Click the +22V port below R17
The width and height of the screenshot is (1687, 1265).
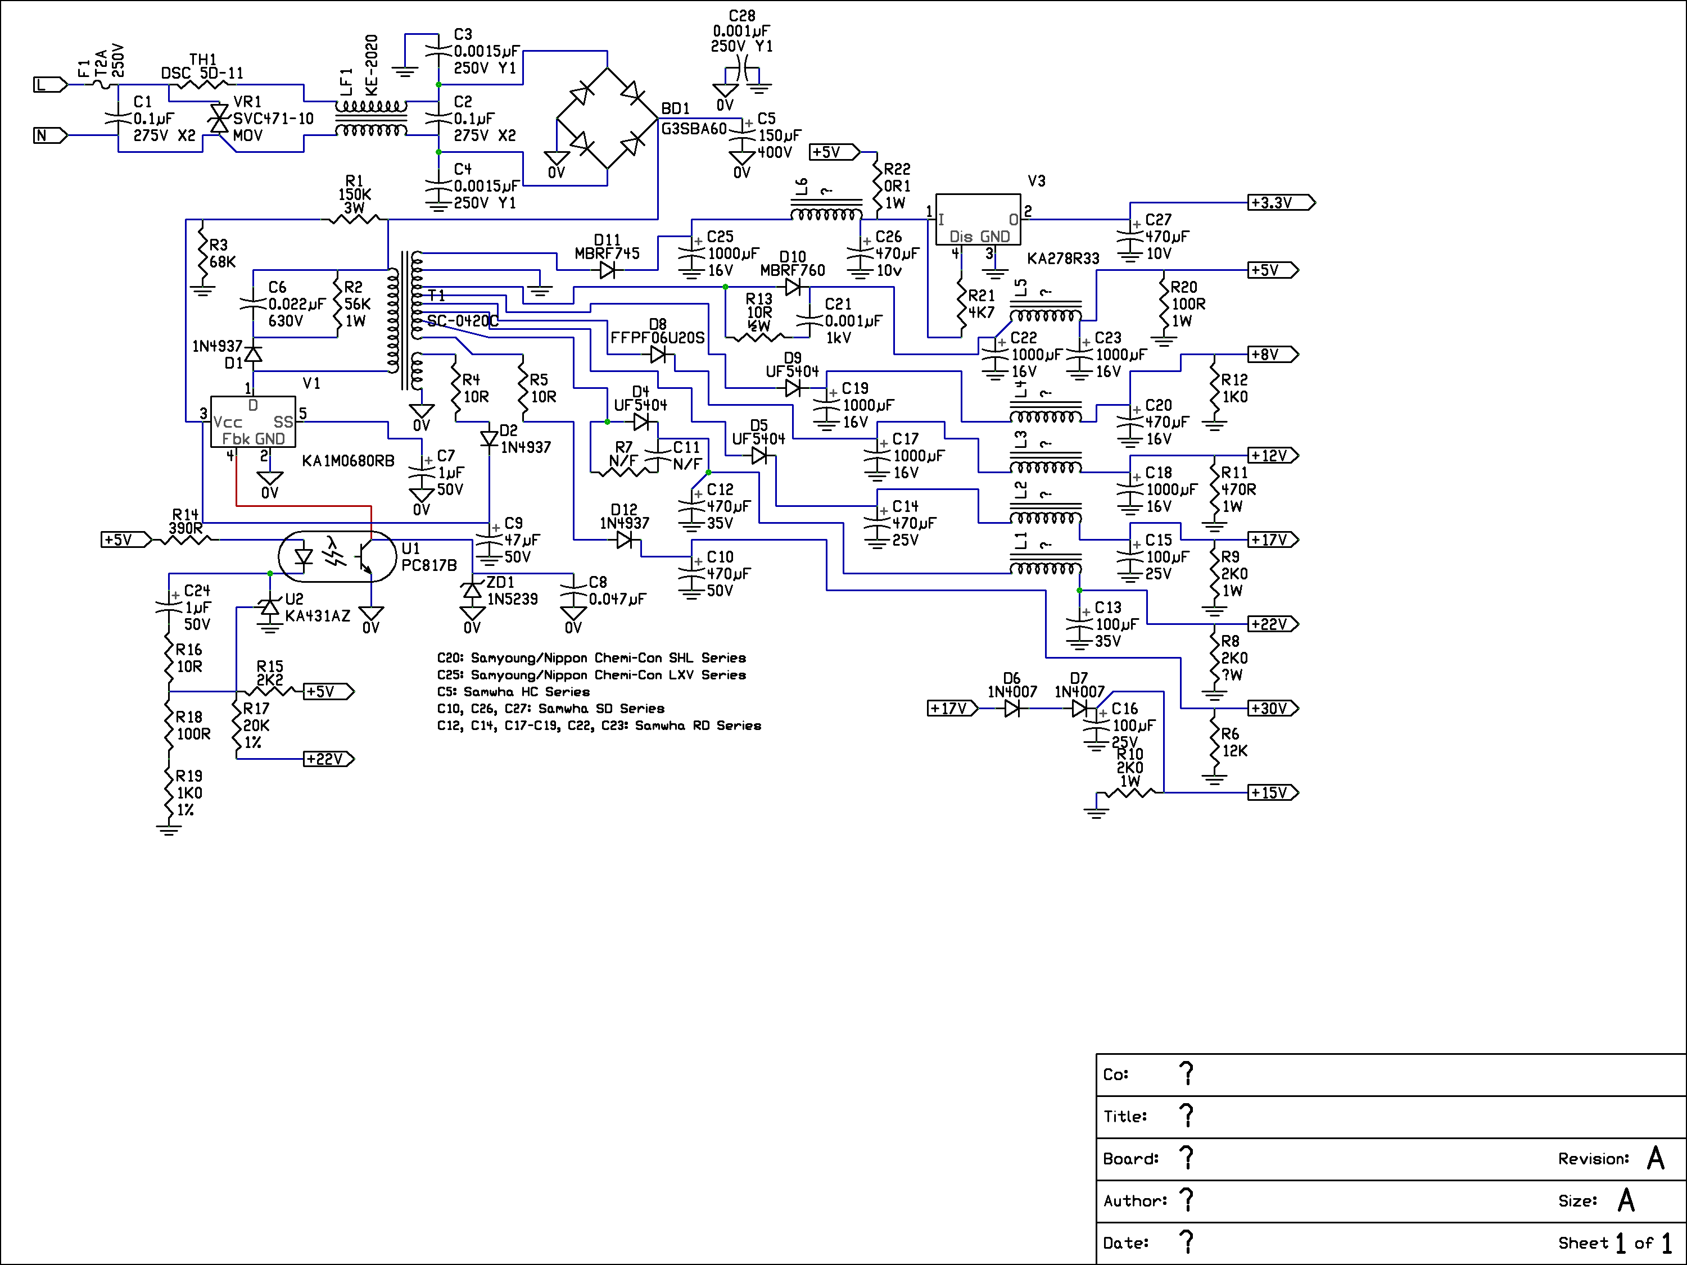[329, 759]
